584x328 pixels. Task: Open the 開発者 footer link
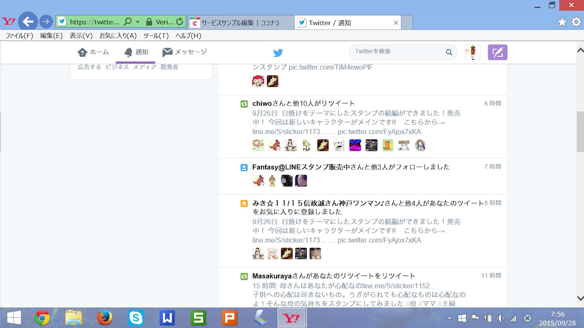169,67
